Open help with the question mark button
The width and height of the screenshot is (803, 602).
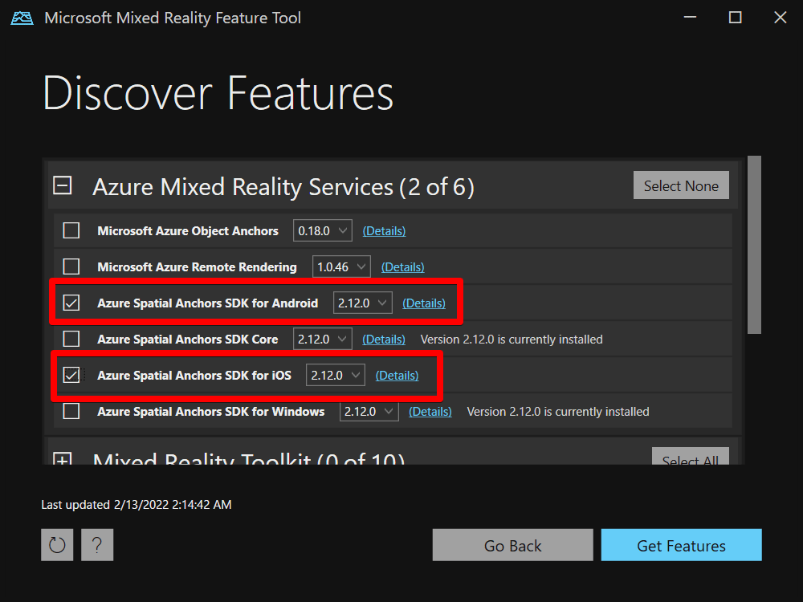(x=97, y=545)
